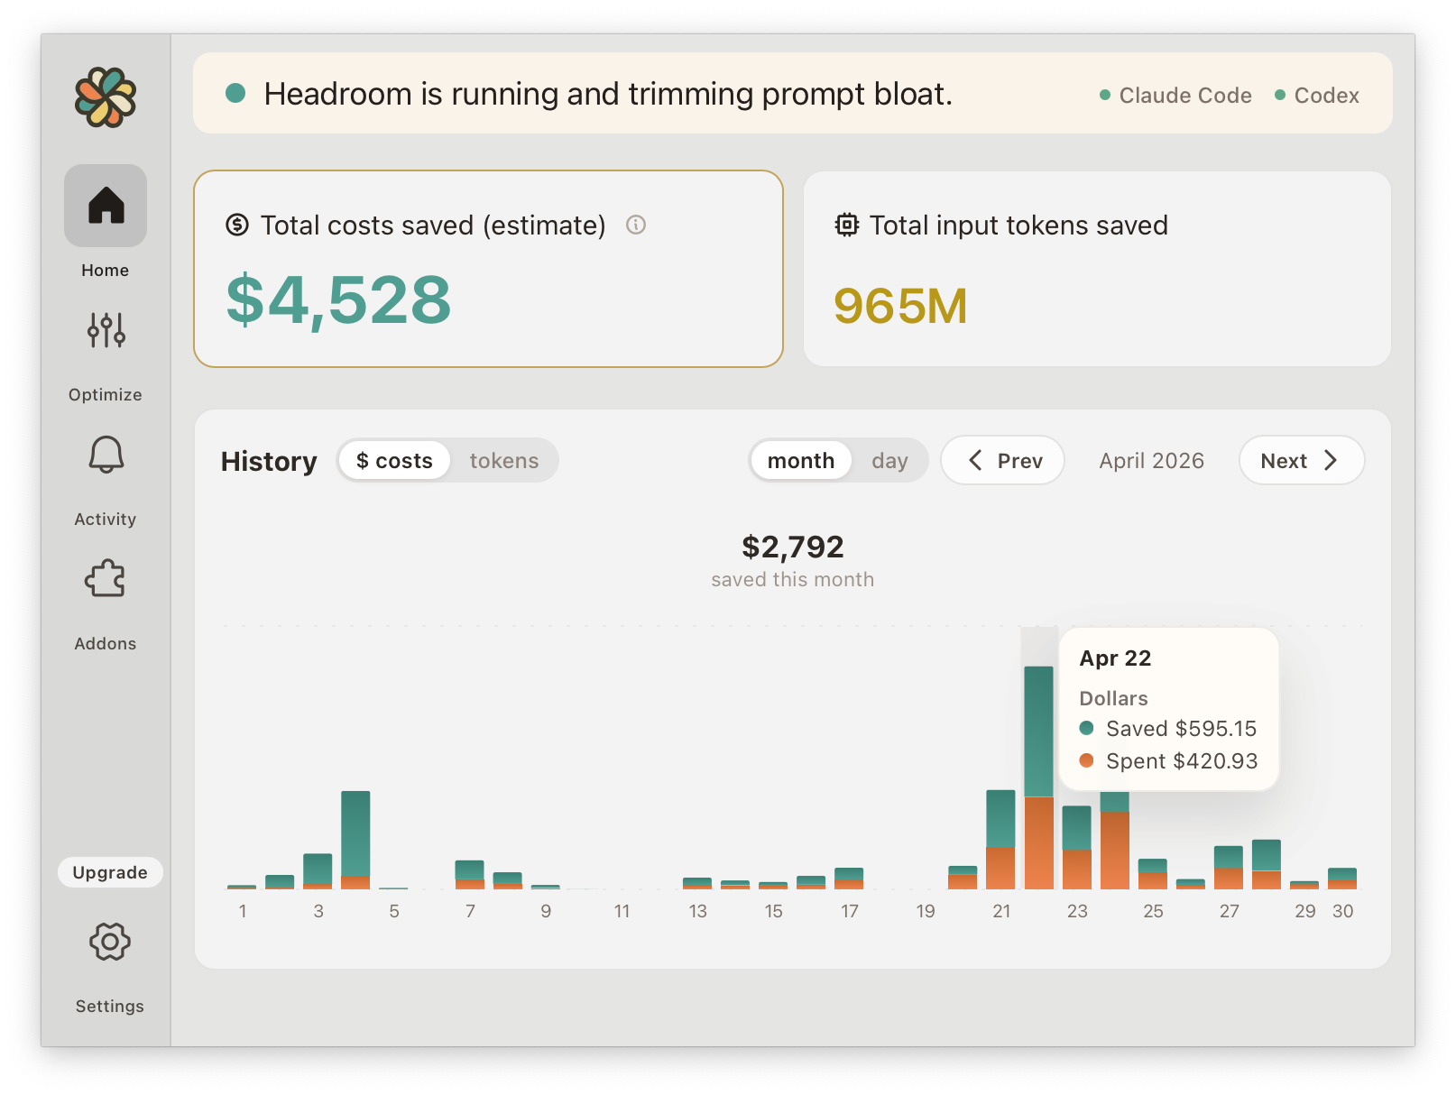1456x1095 pixels.
Task: Click the April 23 bar in chart
Action: coord(1076,848)
